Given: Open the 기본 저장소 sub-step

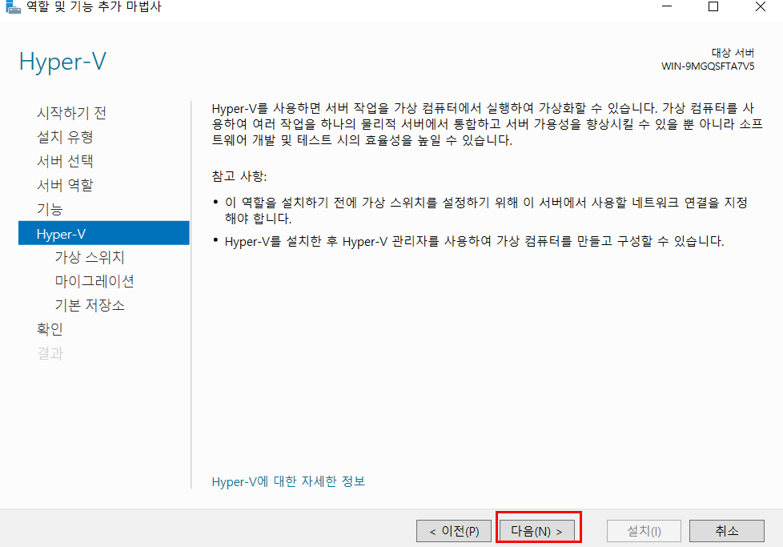Looking at the screenshot, I should [x=90, y=305].
